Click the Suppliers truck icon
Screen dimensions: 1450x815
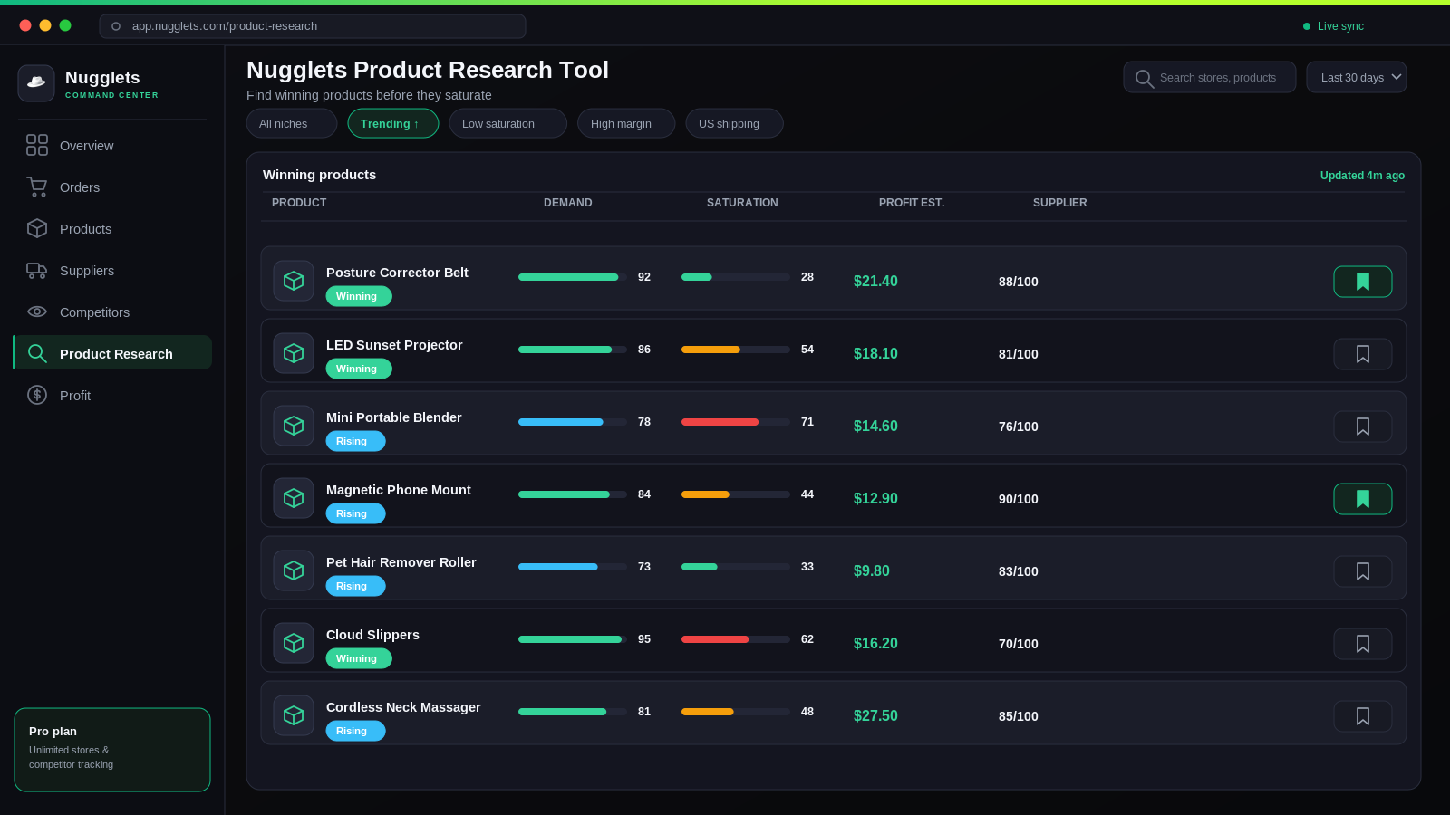tap(37, 270)
